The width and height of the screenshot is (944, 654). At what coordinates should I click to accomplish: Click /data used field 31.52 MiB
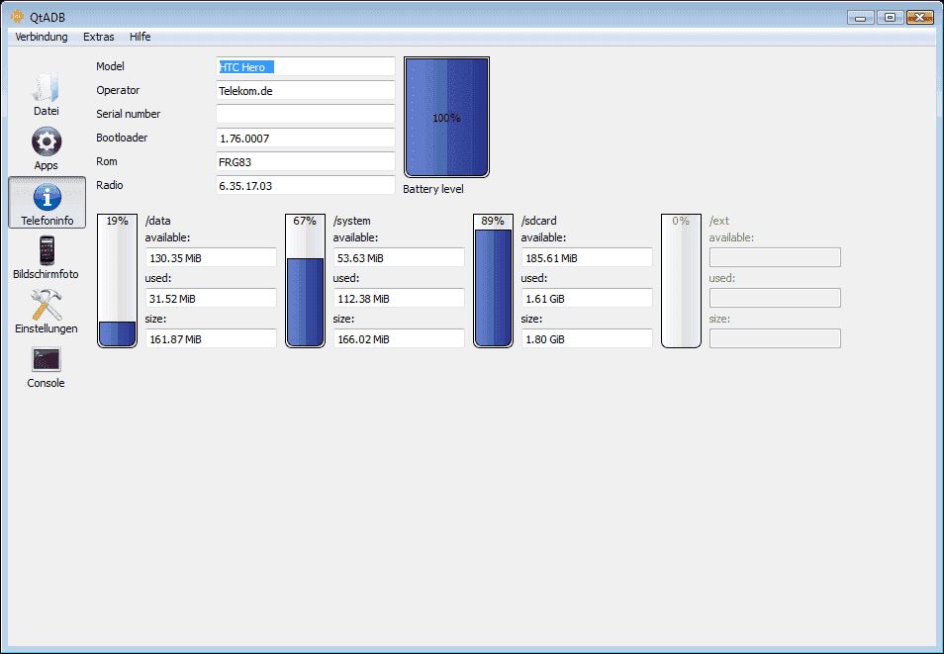pyautogui.click(x=212, y=298)
